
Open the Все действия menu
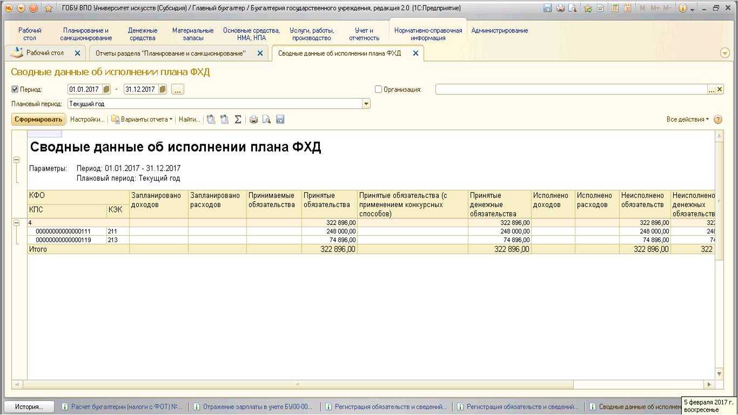688,119
